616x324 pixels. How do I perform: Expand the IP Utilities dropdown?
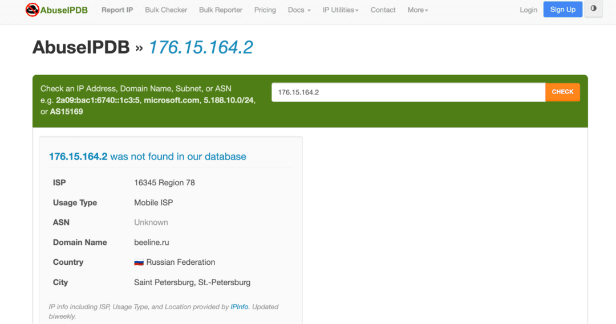(341, 10)
